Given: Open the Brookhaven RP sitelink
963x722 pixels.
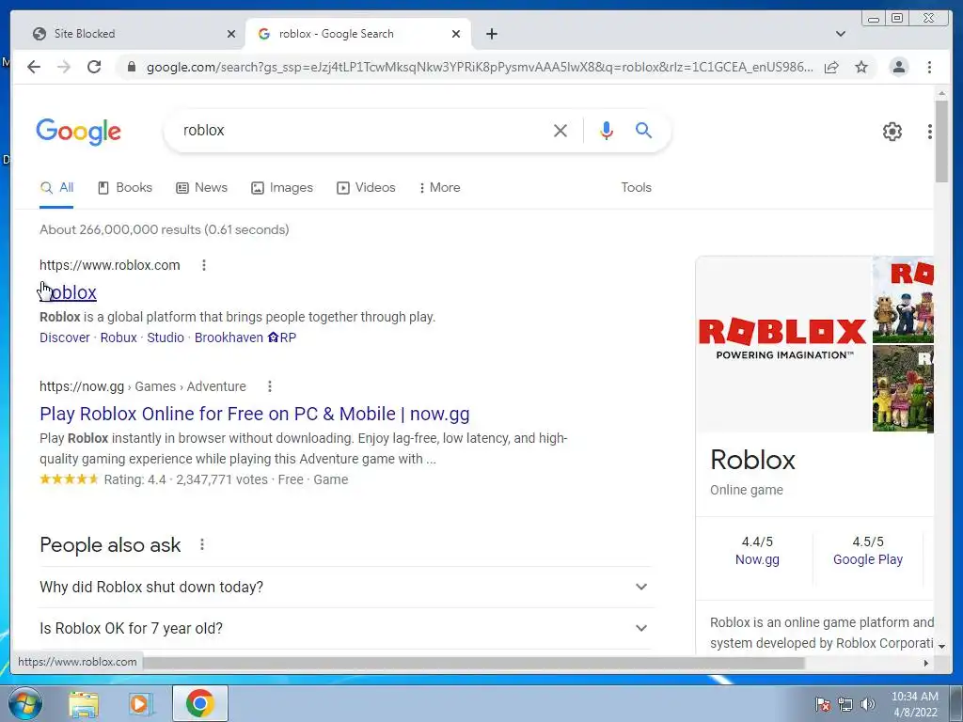Looking at the screenshot, I should pyautogui.click(x=245, y=337).
